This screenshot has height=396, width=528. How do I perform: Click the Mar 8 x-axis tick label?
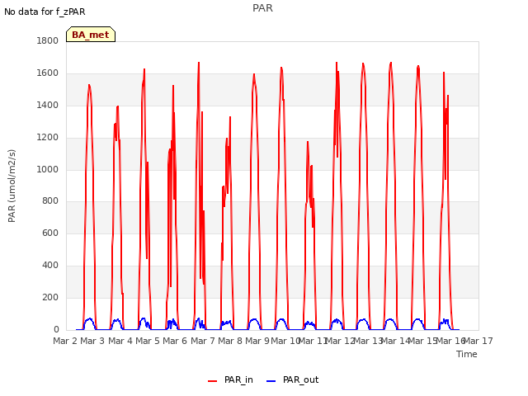(230, 341)
